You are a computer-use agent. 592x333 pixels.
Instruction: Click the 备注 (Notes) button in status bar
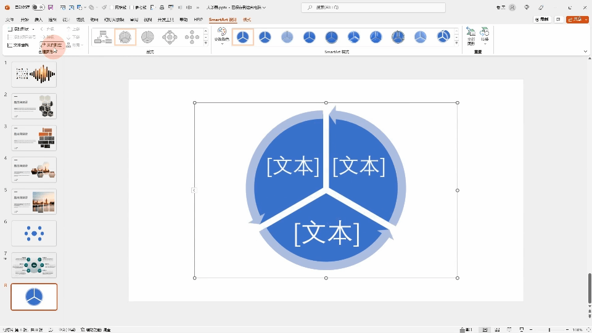point(466,329)
